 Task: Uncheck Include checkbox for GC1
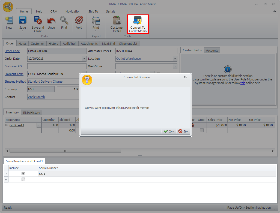(23, 174)
